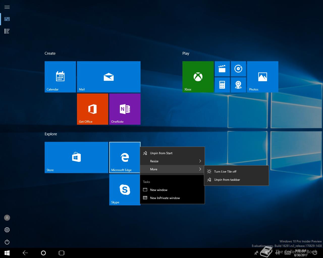Select New window task
The image size is (323, 258).
(x=172, y=190)
